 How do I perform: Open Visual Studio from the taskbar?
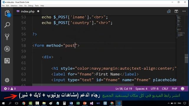pos(92,103)
